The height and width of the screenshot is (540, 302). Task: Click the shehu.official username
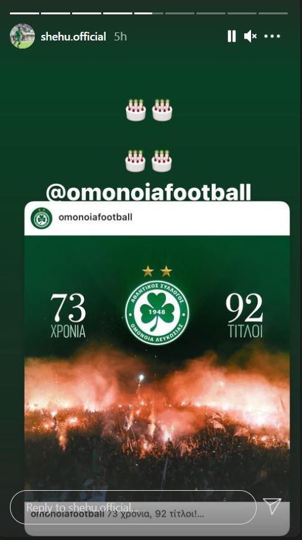(x=73, y=37)
